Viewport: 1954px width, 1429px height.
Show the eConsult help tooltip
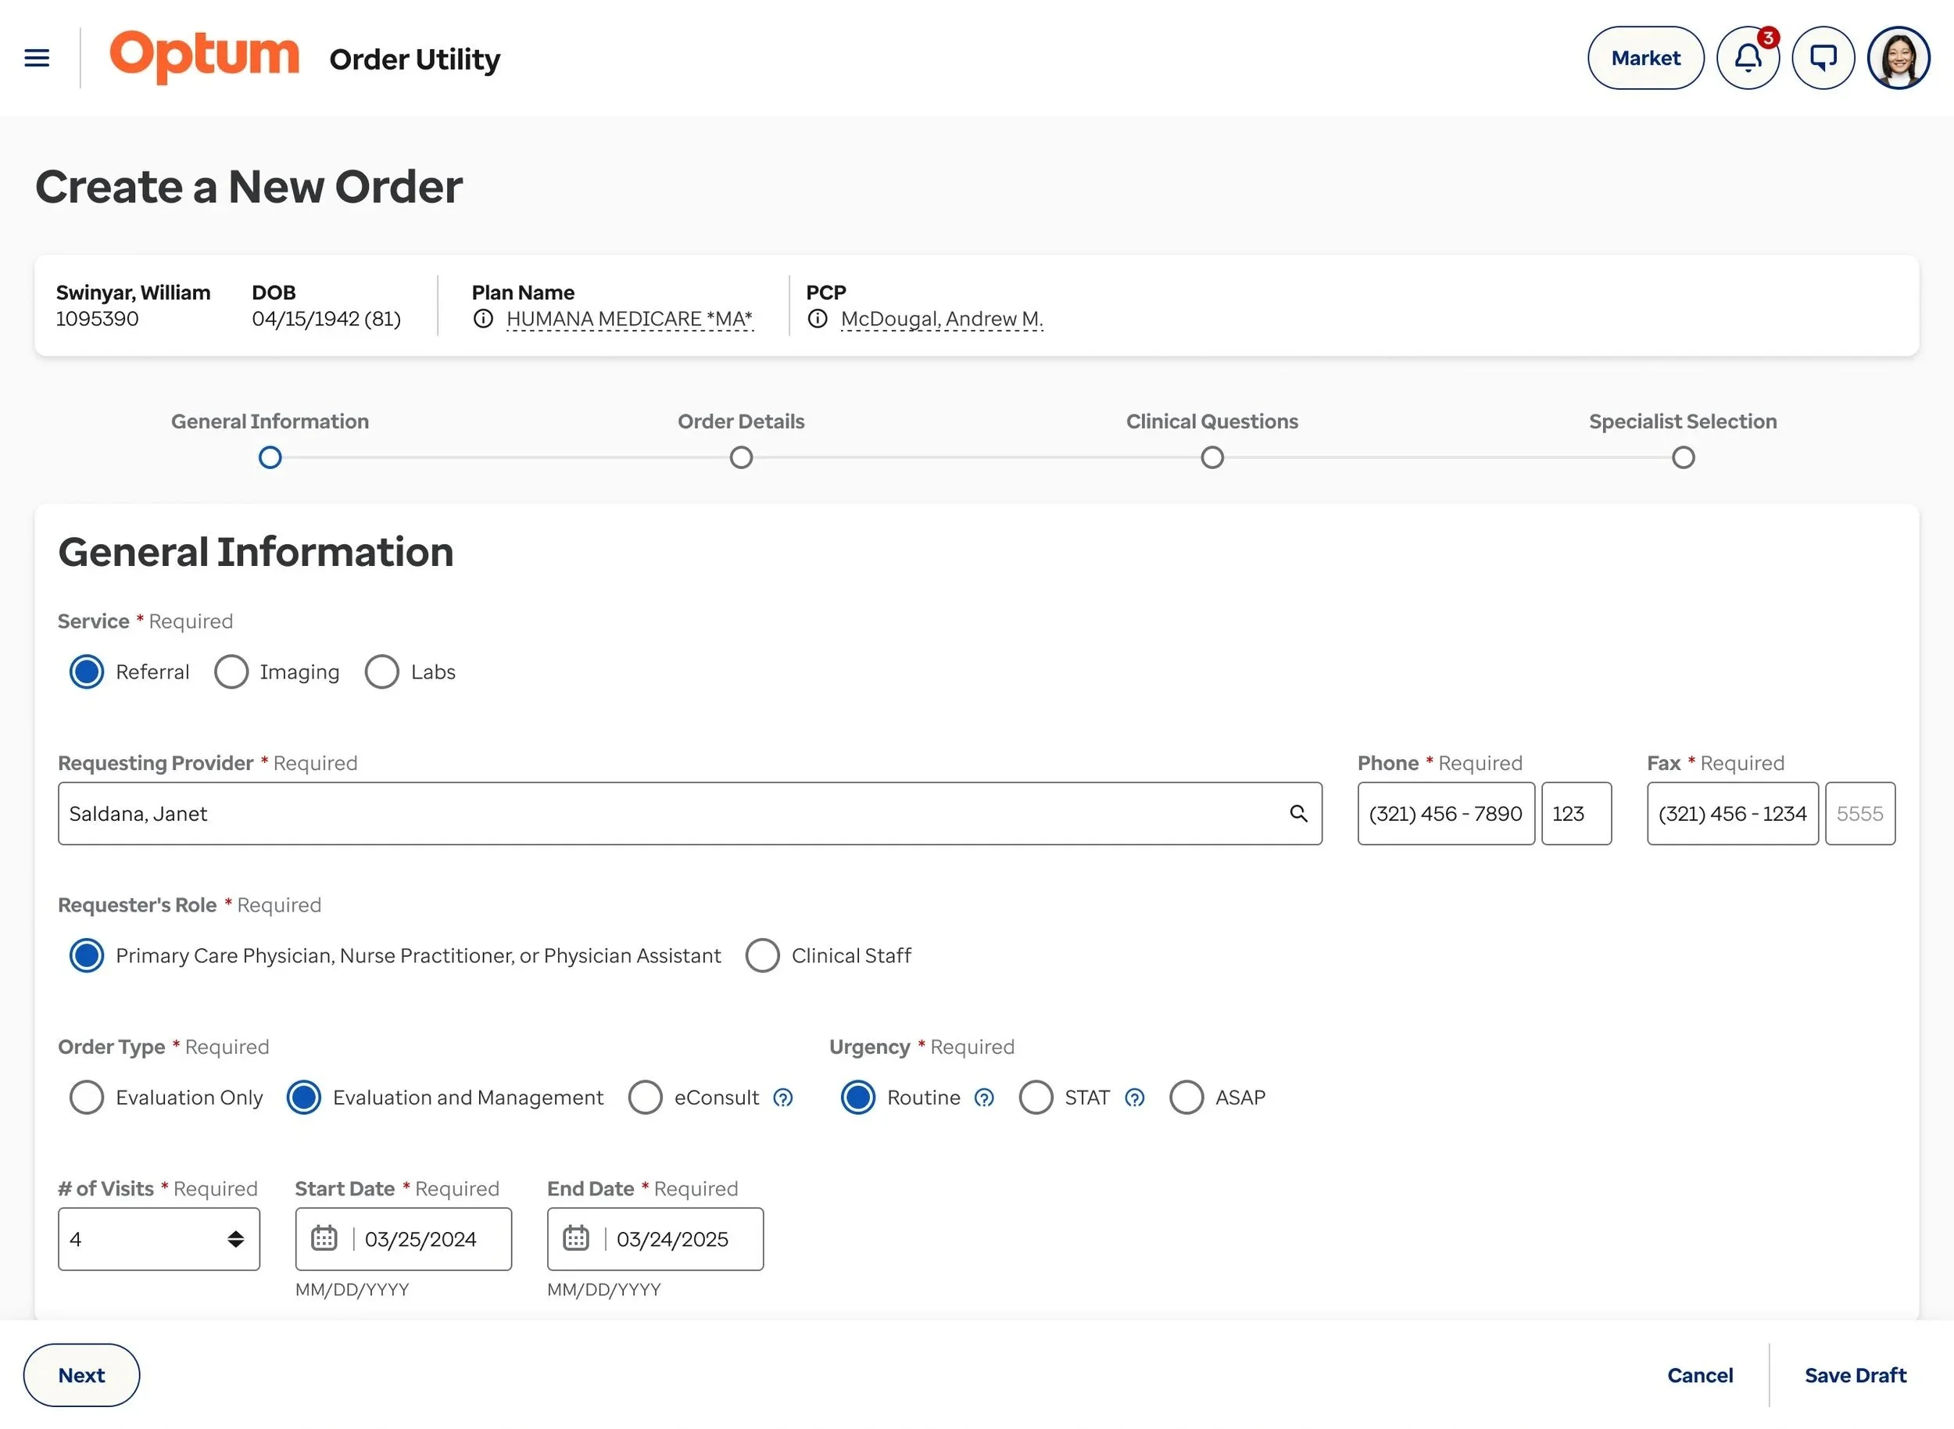783,1097
